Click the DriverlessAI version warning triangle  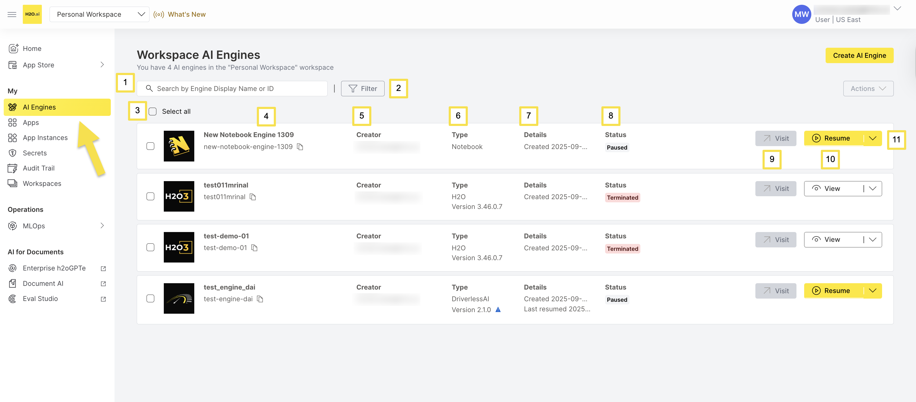click(498, 310)
